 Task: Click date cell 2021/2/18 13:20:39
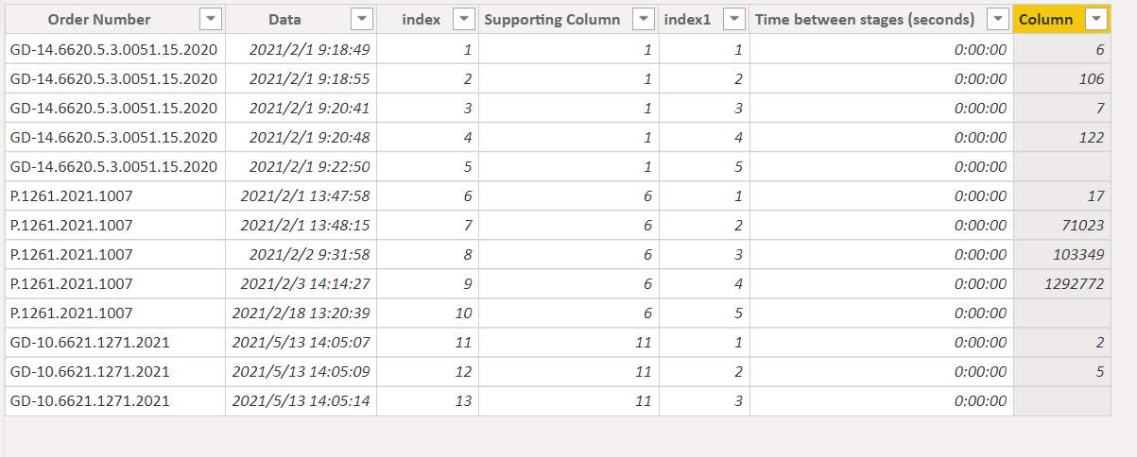pyautogui.click(x=301, y=313)
